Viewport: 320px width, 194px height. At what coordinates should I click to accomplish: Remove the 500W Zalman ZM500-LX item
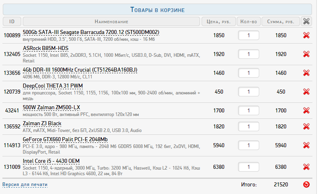coord(306,110)
